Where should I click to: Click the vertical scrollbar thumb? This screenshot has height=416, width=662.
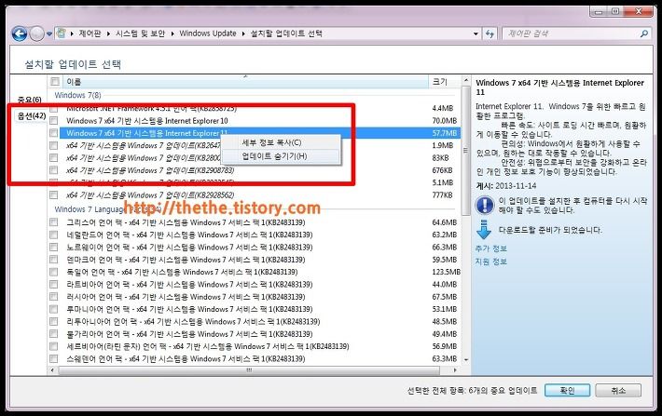pyautogui.click(x=466, y=151)
